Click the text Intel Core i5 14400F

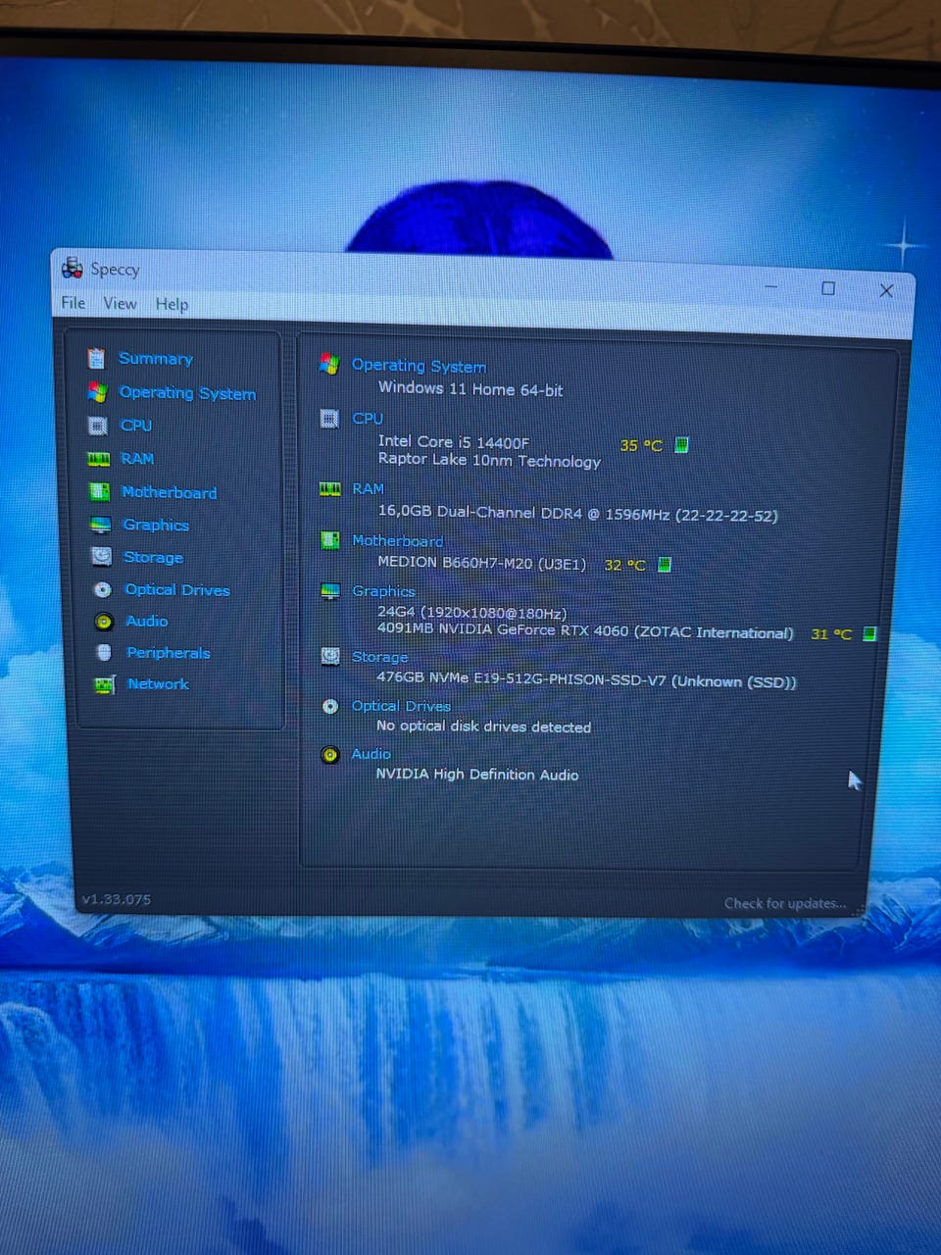[454, 442]
